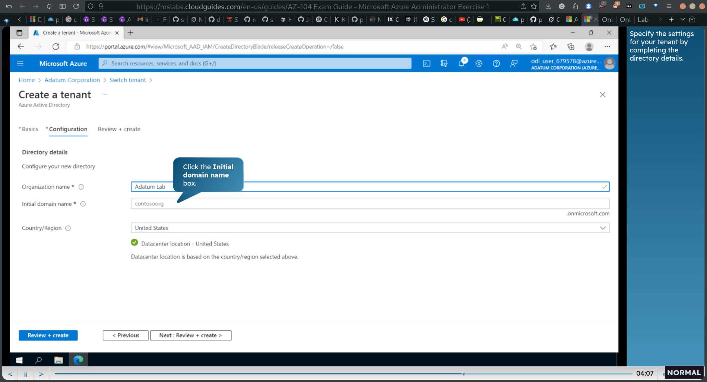Click the info icon for Country/Region

point(68,228)
